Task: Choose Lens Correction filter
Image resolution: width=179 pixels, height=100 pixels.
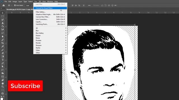Action: tap(50, 19)
